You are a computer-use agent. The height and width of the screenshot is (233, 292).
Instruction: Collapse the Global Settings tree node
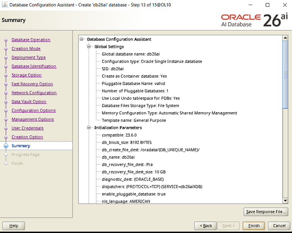89,46
